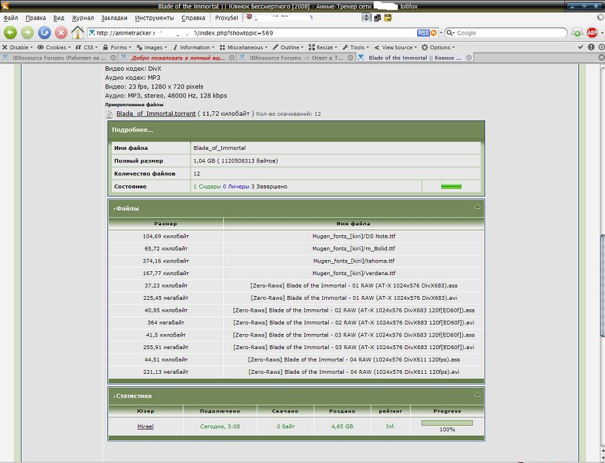Go back with the green Back arrow

click(x=10, y=33)
